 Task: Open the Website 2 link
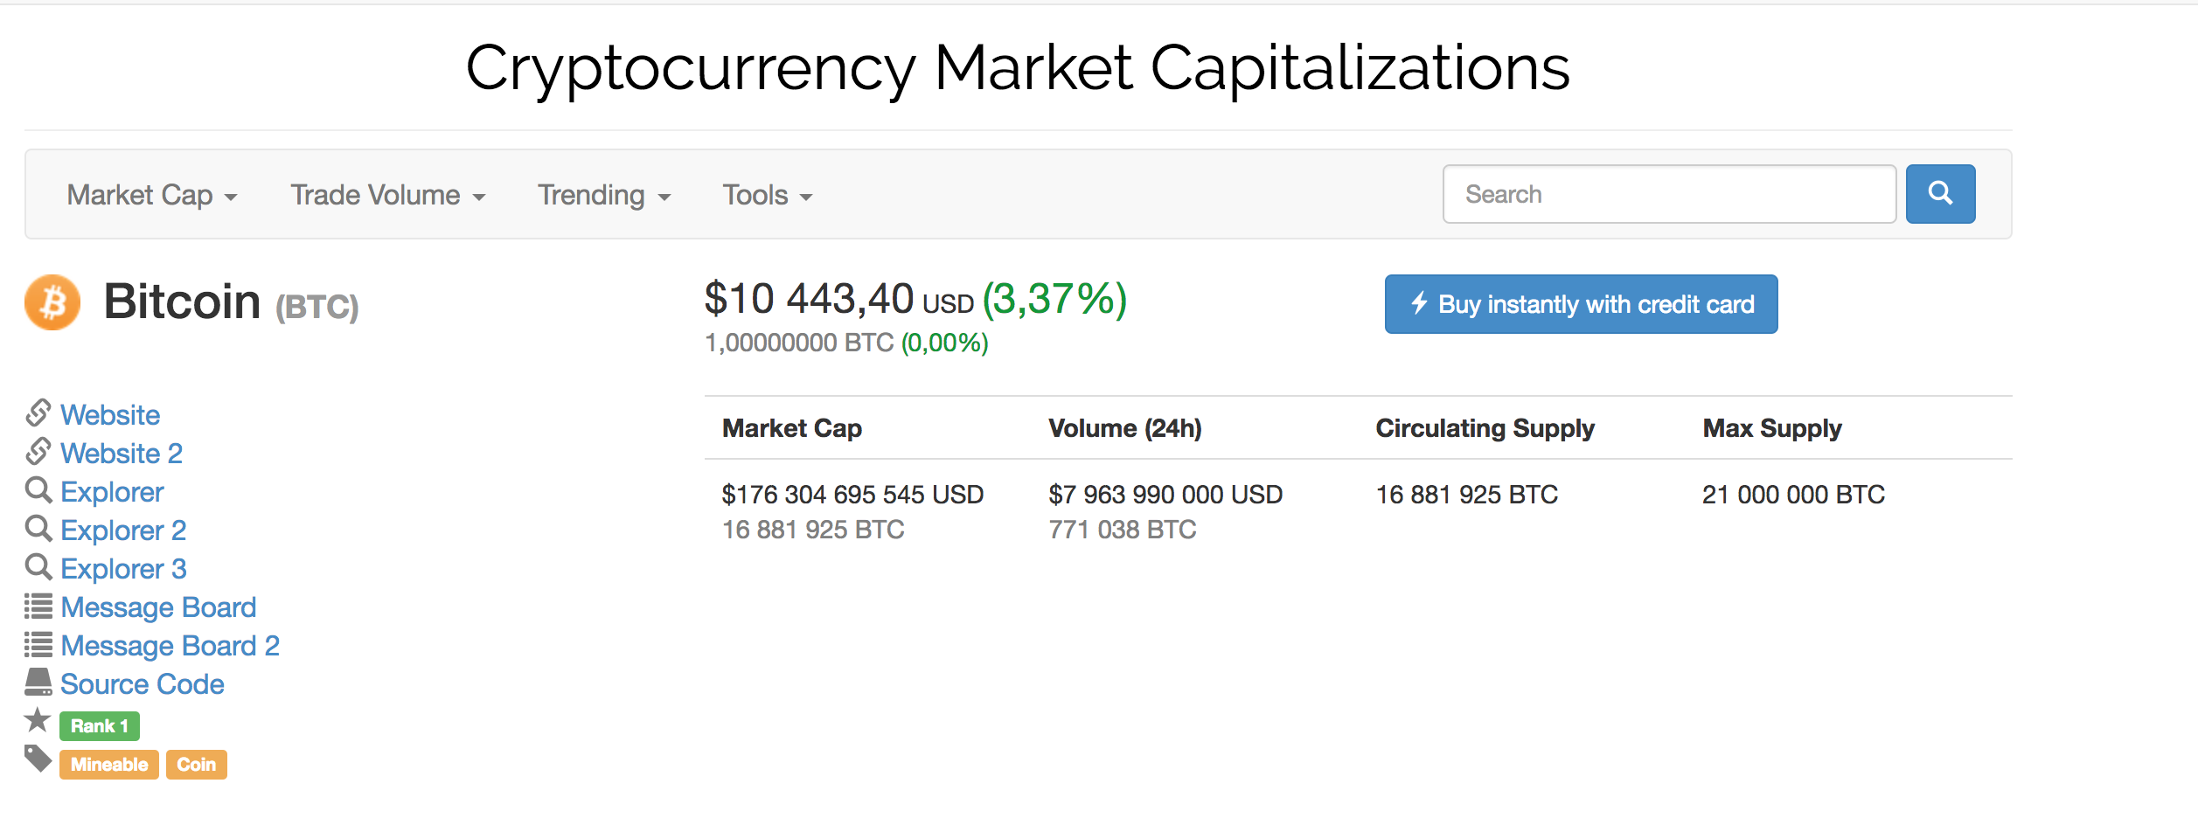click(122, 454)
